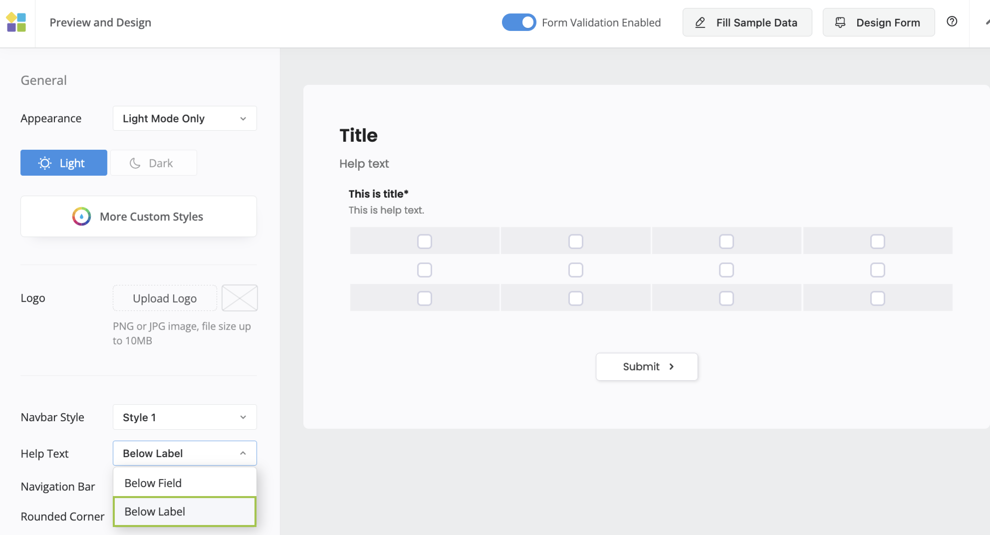Check second row, fourth column checkbox
This screenshot has width=990, height=535.
[878, 270]
